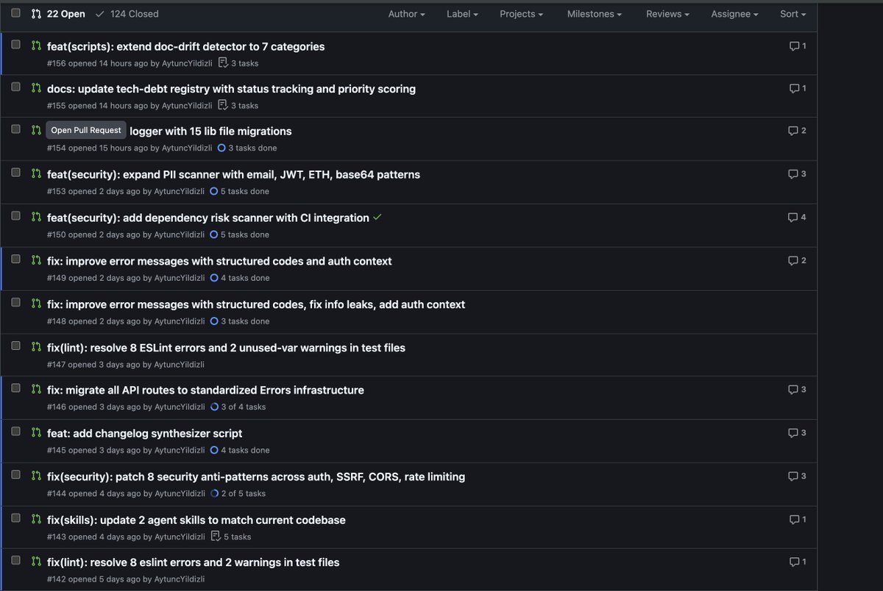Open the Author filter dropdown

click(406, 14)
